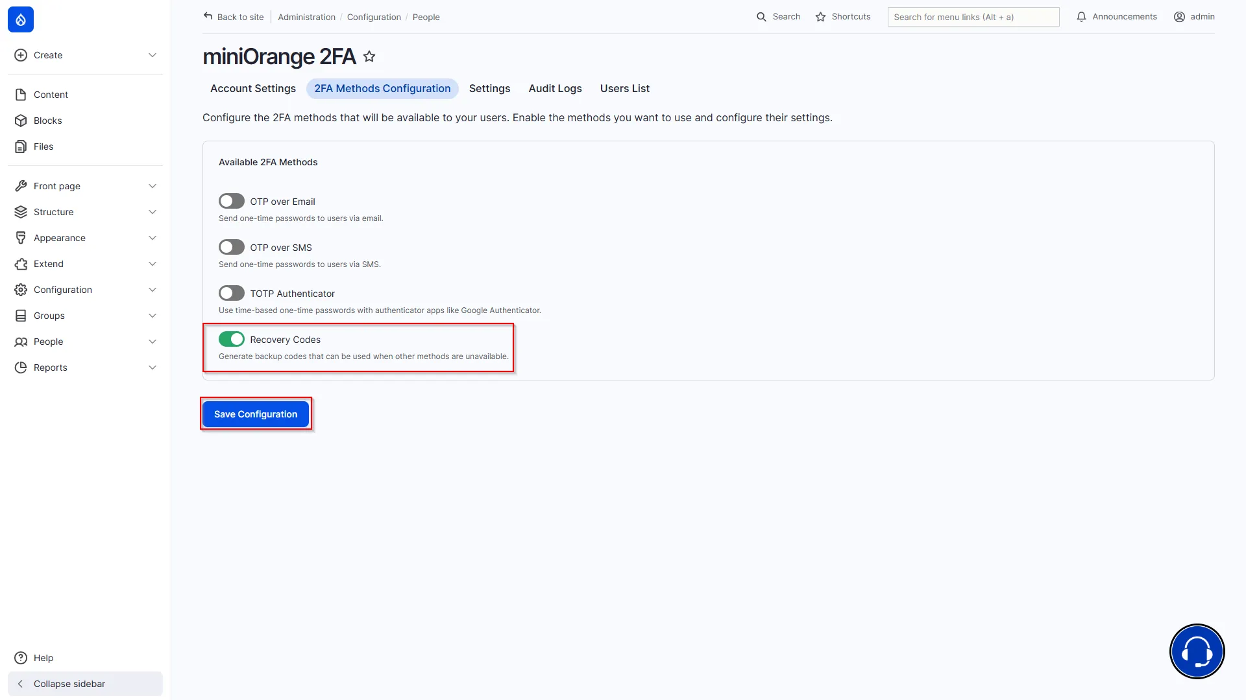Open the Administration breadcrumb link
The image size is (1246, 700).
coord(306,17)
